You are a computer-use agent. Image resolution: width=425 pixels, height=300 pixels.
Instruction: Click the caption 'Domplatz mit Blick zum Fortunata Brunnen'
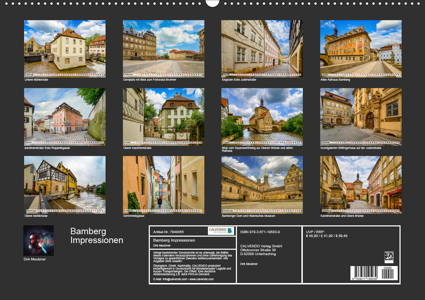[x=150, y=80]
